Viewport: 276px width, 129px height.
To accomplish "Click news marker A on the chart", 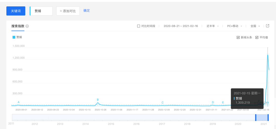I will coord(18,102).
